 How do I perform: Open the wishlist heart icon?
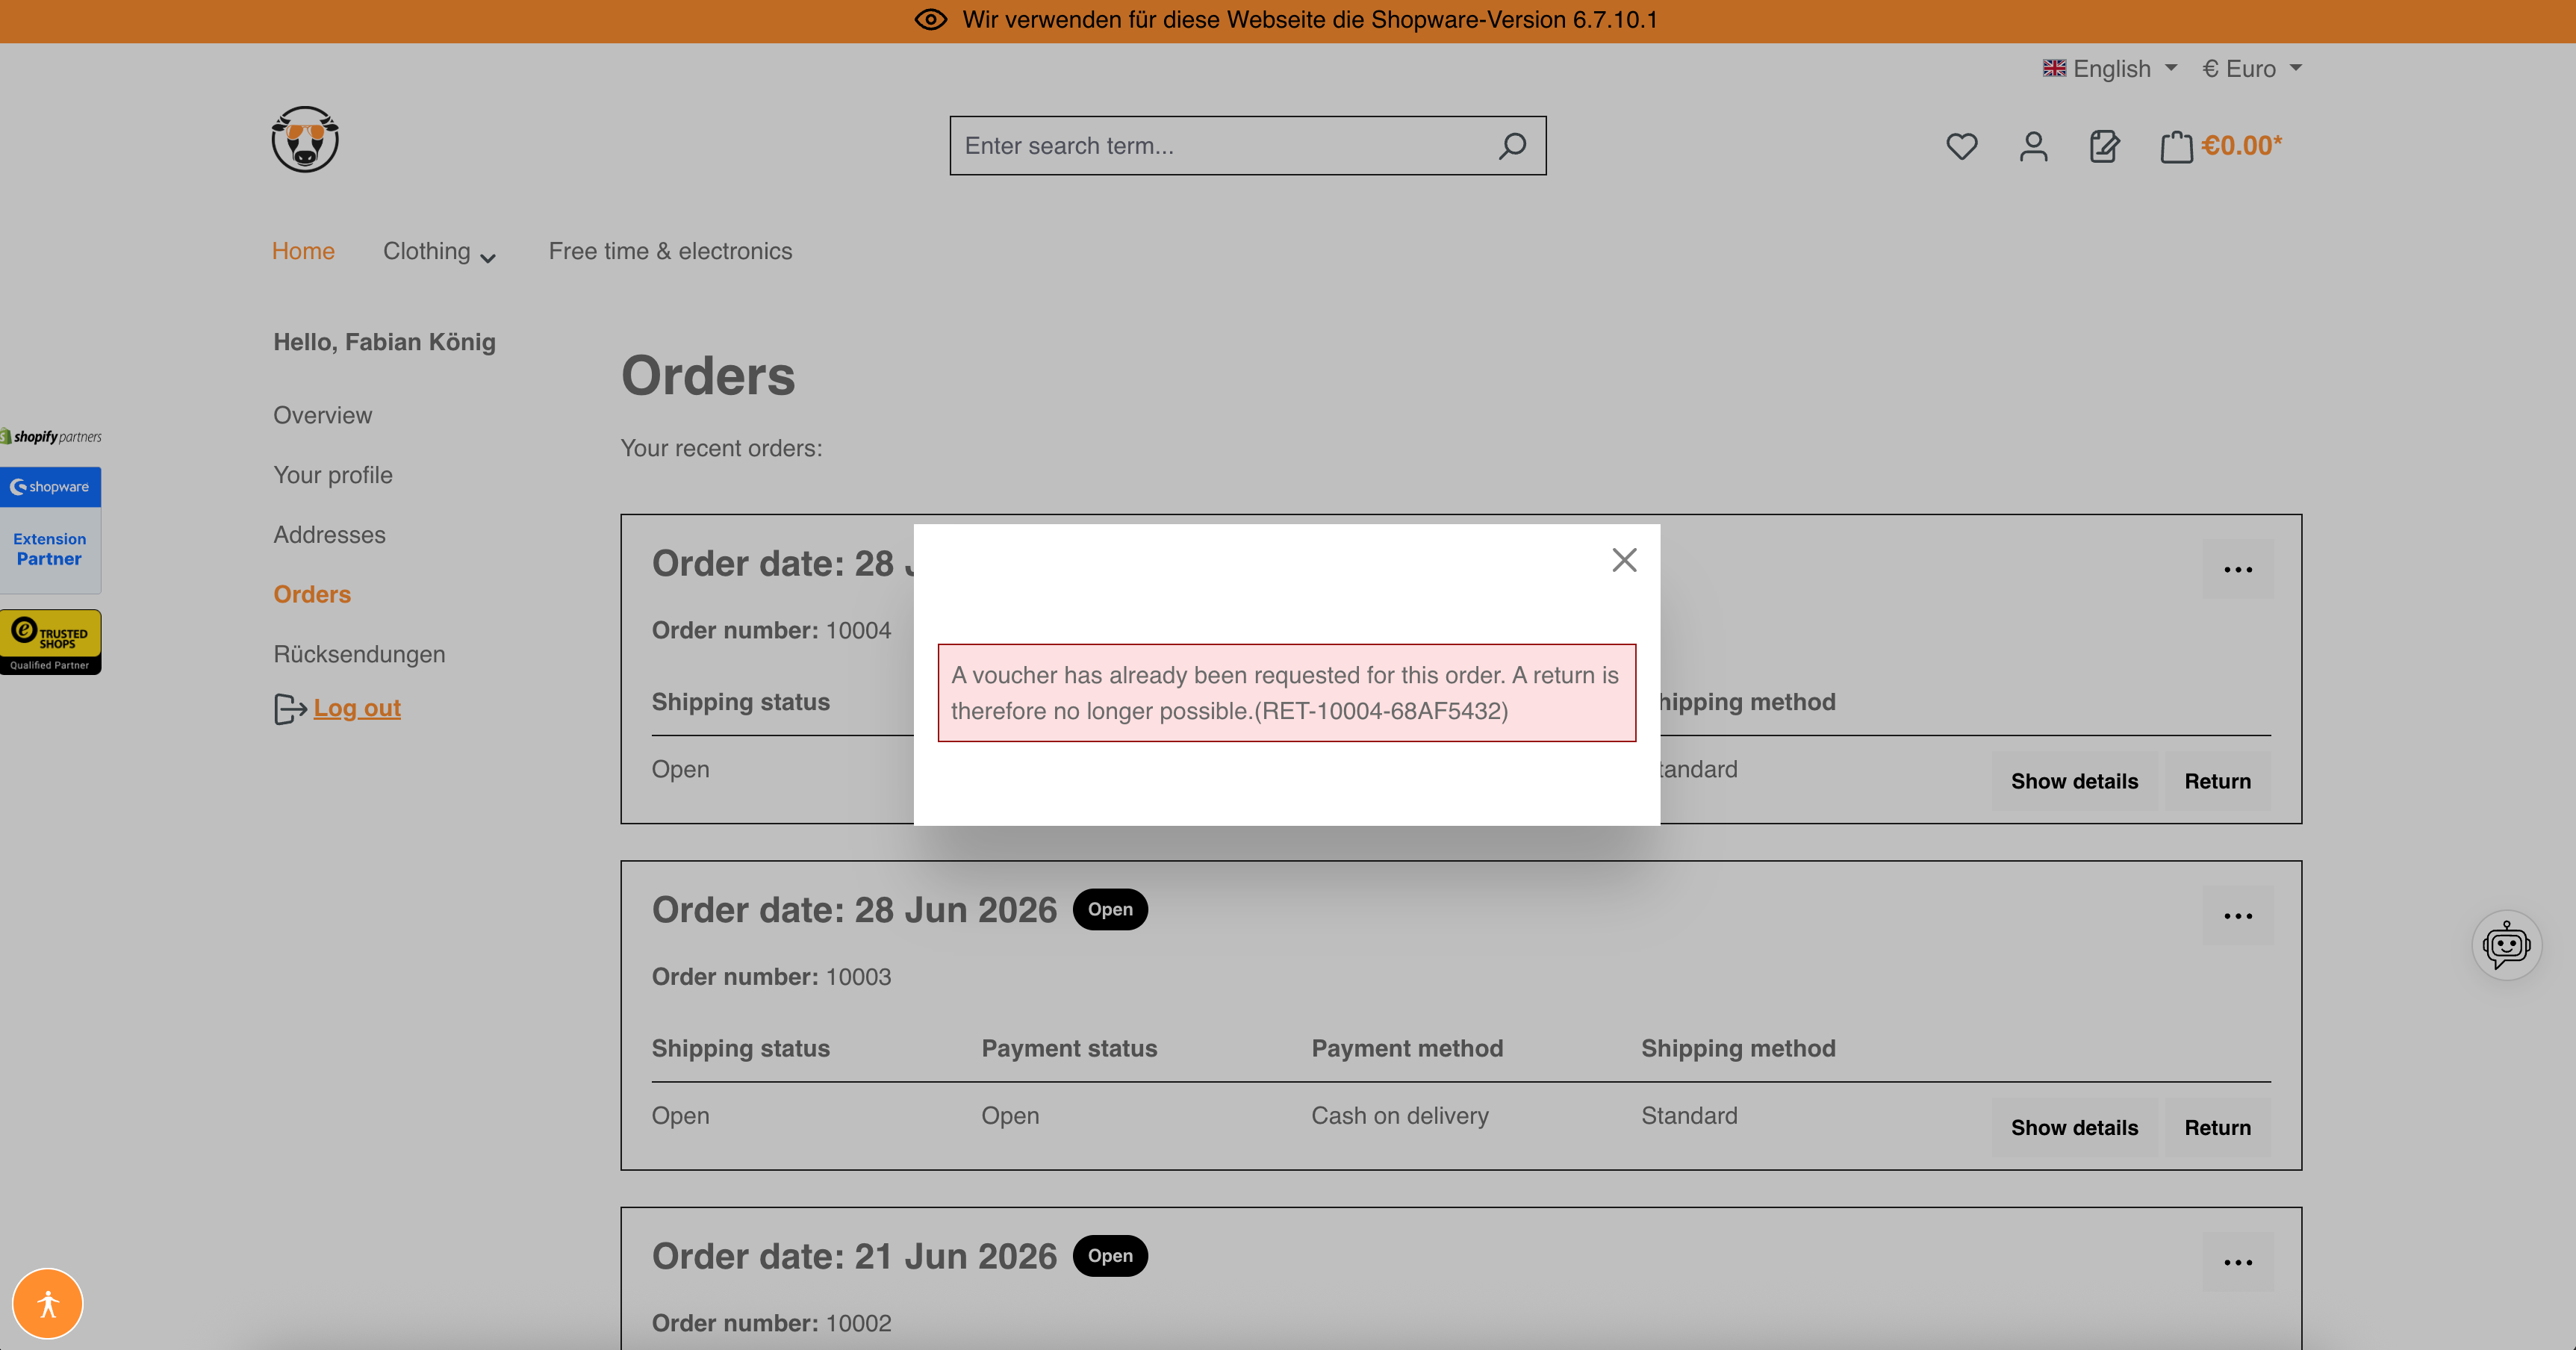[1961, 146]
